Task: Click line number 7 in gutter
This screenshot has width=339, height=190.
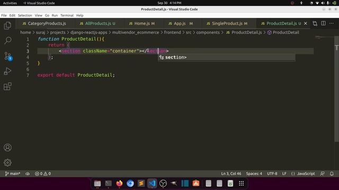Action: point(28,75)
